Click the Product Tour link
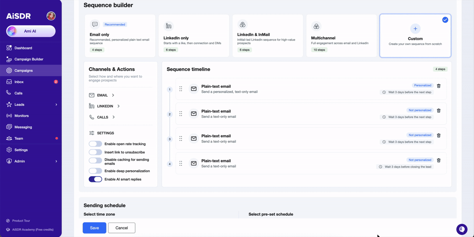This screenshot has width=474, height=237. [18, 221]
